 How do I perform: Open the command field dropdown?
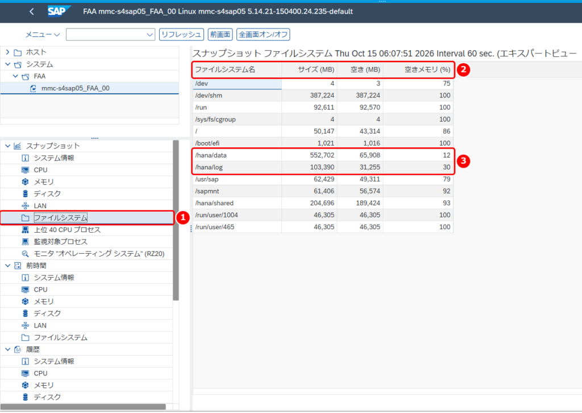[x=149, y=35]
